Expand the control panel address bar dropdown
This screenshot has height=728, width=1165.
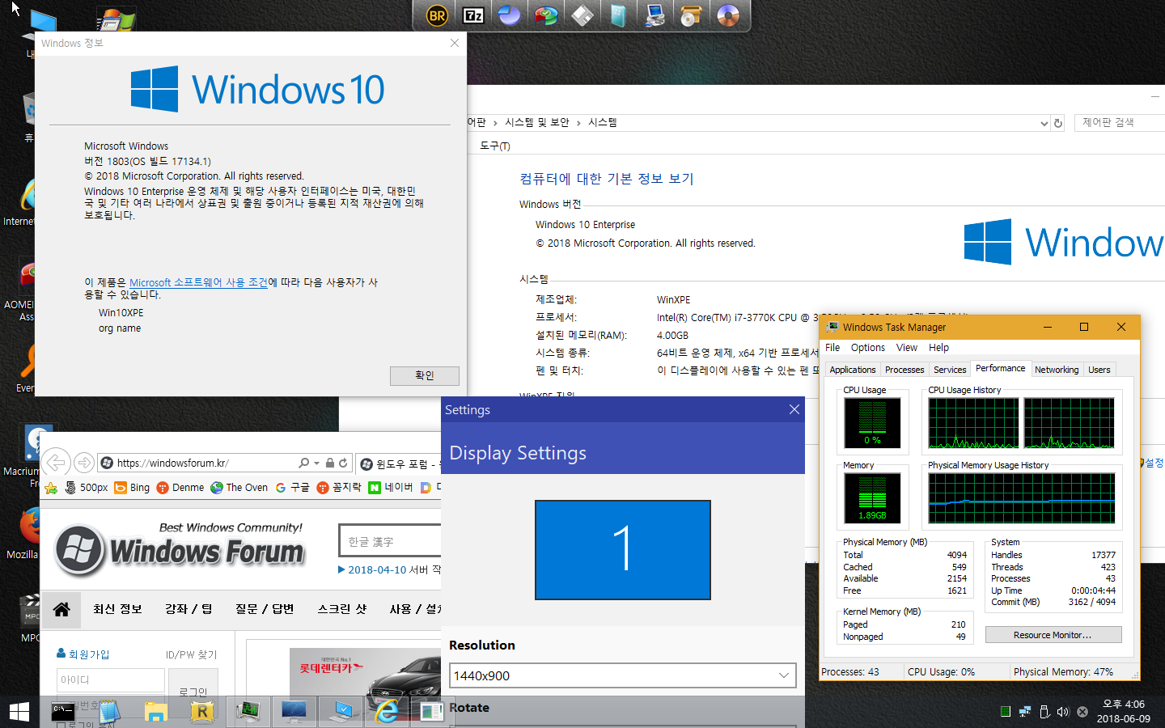(x=1044, y=123)
